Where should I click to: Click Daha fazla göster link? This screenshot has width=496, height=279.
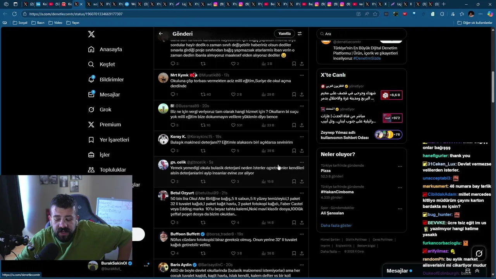coord(336,226)
